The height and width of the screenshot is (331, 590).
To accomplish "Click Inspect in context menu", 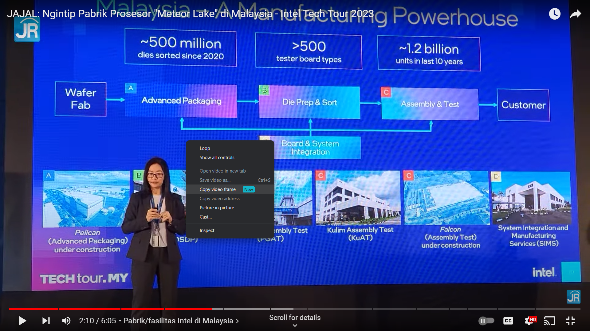I will point(207,230).
